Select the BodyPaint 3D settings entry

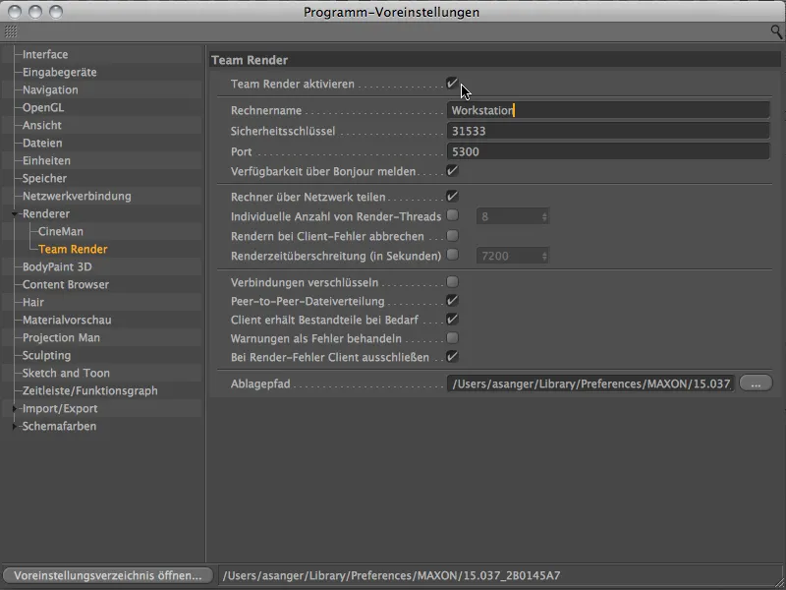click(59, 266)
